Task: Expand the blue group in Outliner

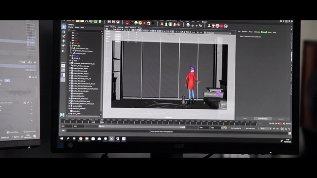Action: point(70,55)
